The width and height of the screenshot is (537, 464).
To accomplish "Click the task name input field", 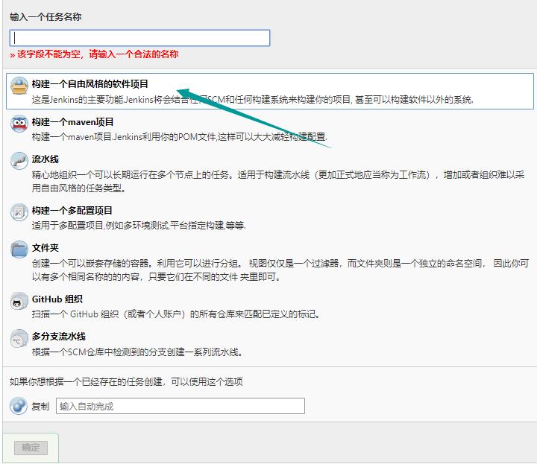I will click(139, 38).
